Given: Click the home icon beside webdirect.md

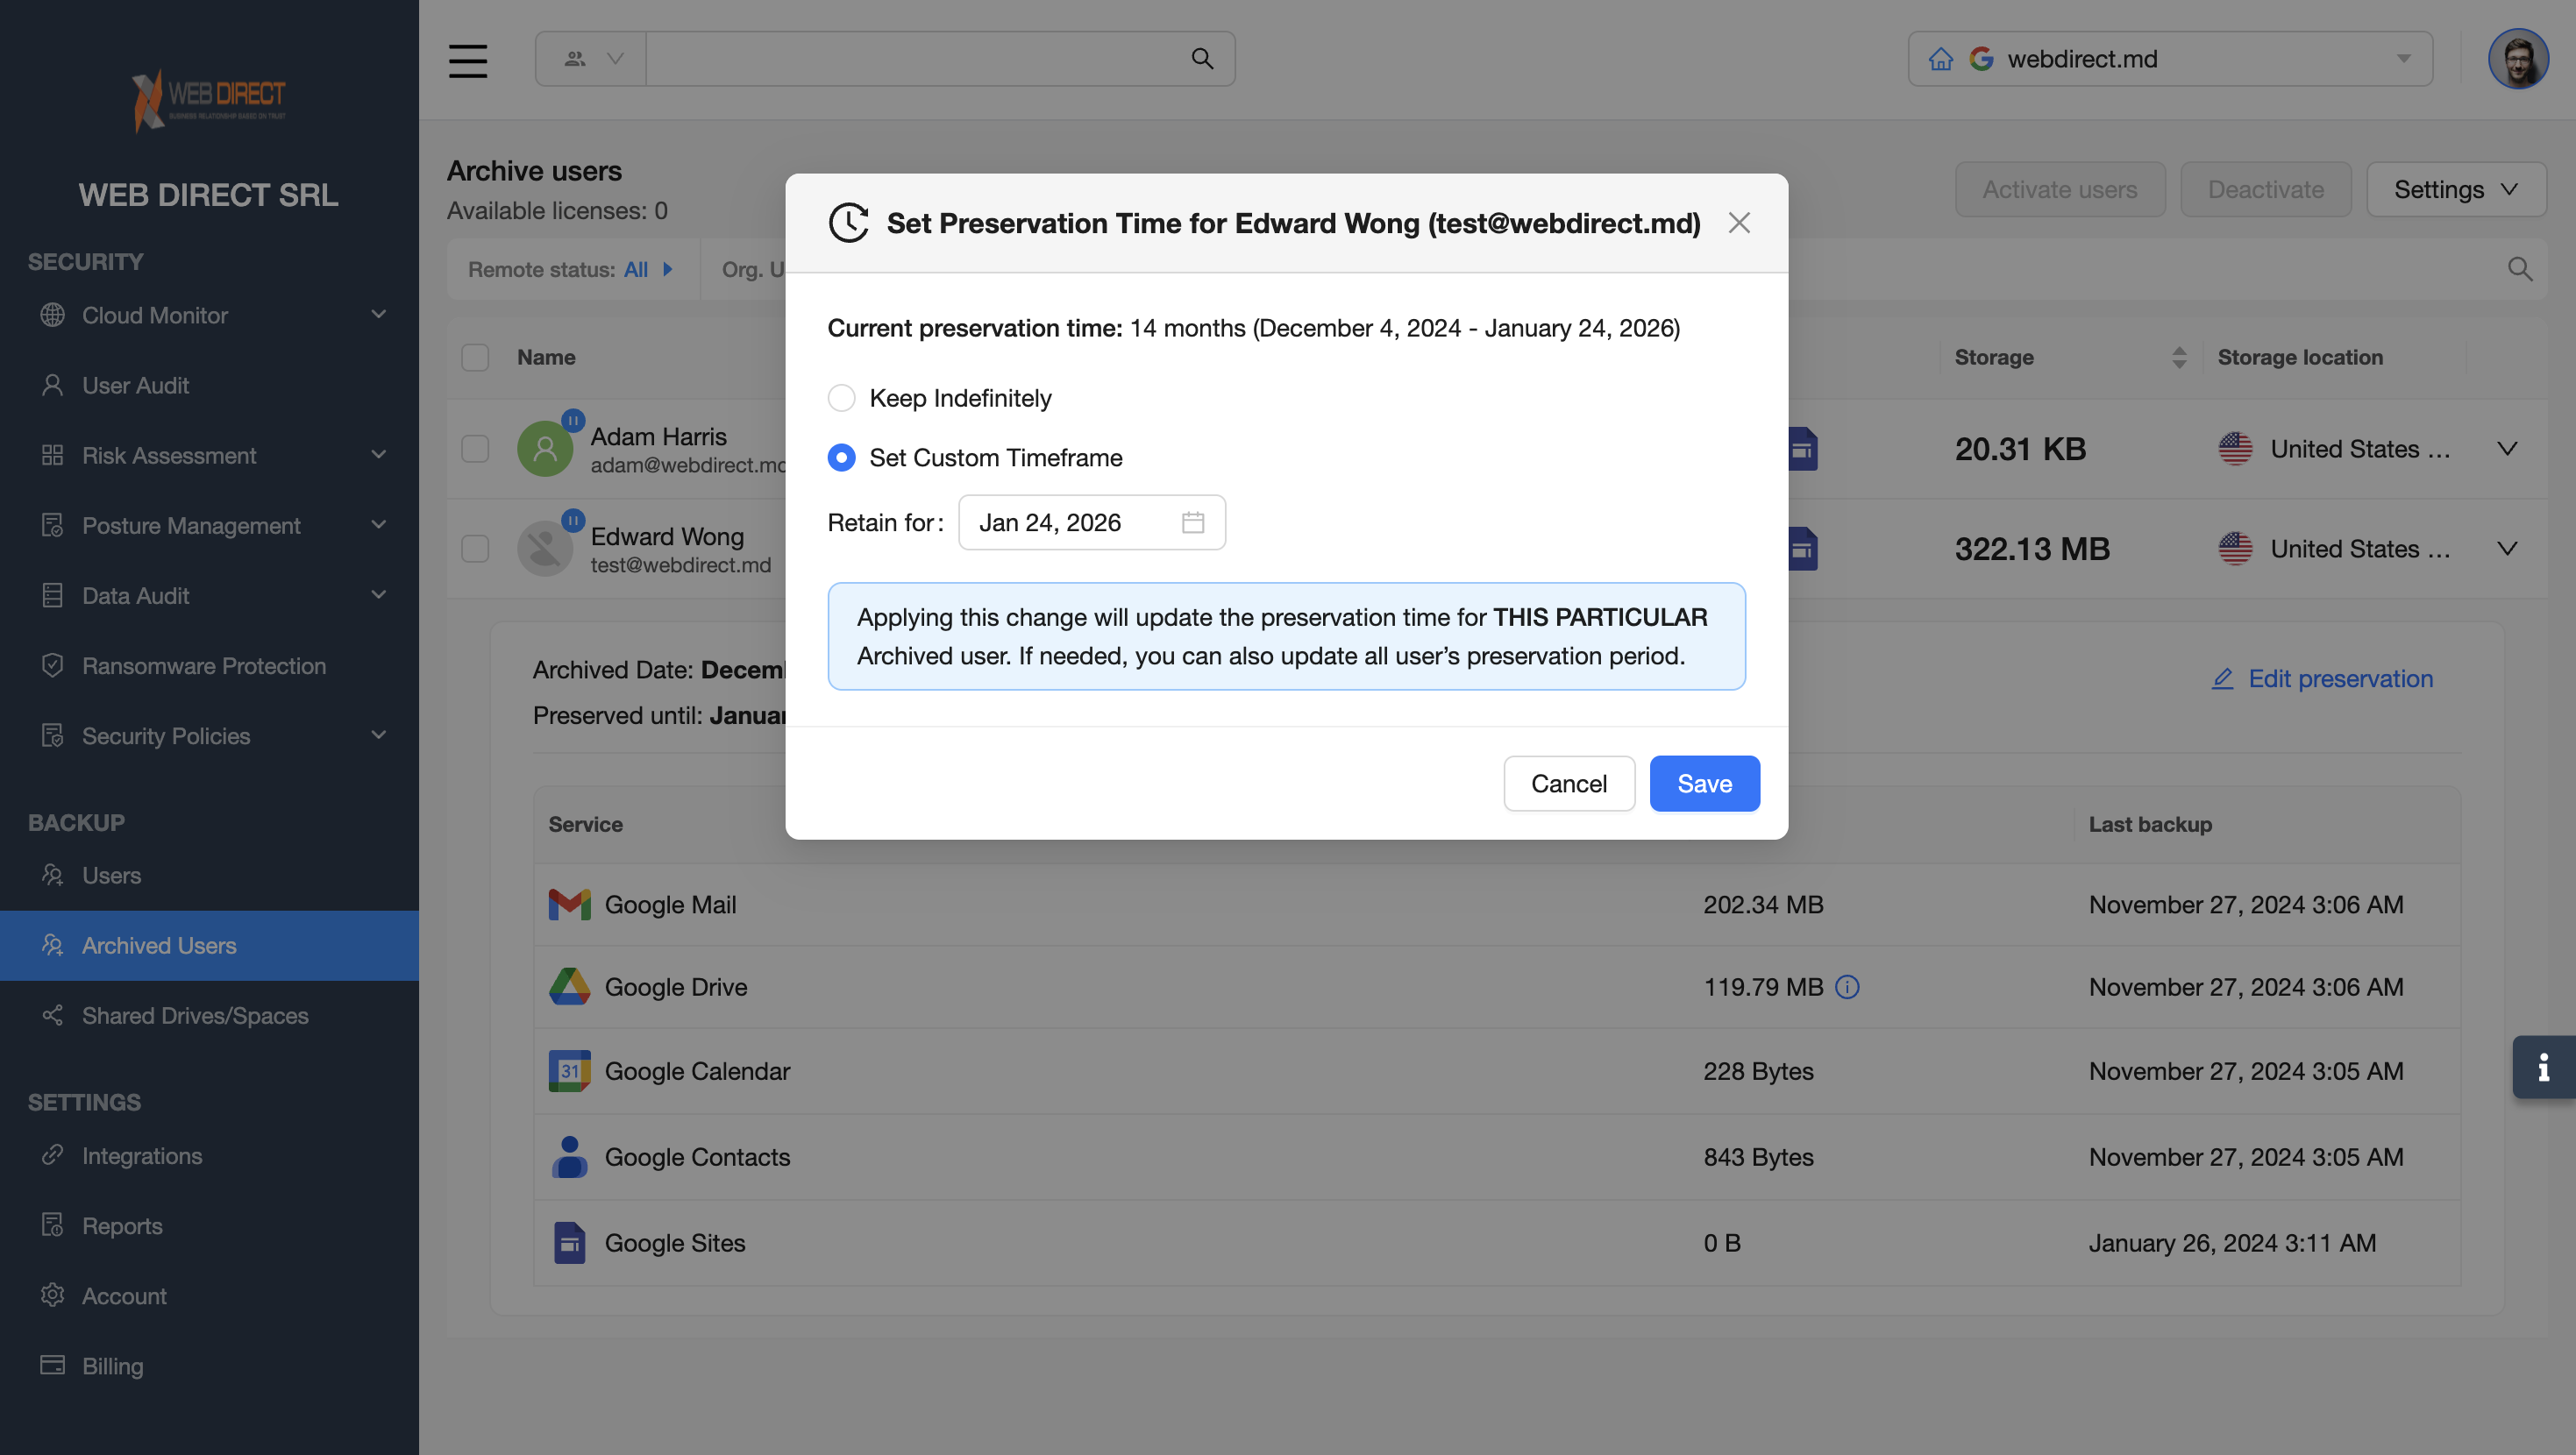Looking at the screenshot, I should (1940, 59).
